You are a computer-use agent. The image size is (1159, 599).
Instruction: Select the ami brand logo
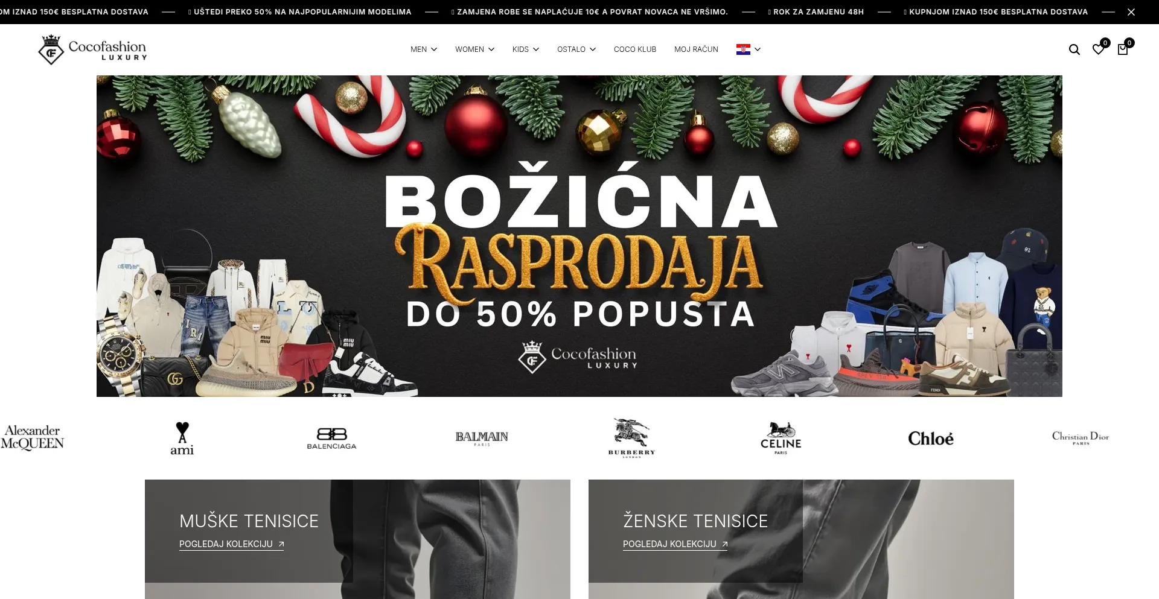(182, 439)
